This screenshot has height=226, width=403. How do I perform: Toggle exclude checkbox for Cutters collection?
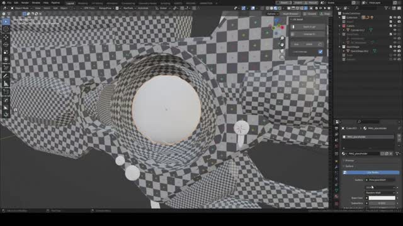coord(390,26)
